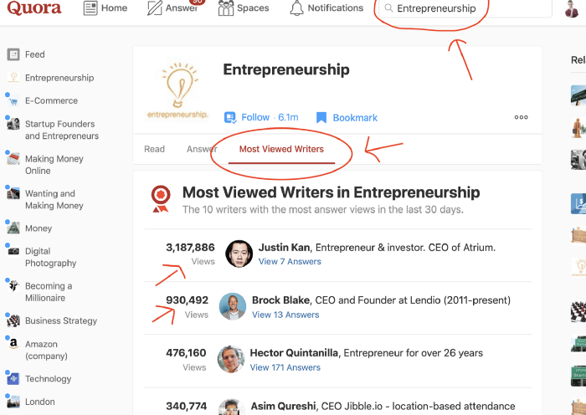Select the Most Viewed Writers tab

(x=281, y=149)
